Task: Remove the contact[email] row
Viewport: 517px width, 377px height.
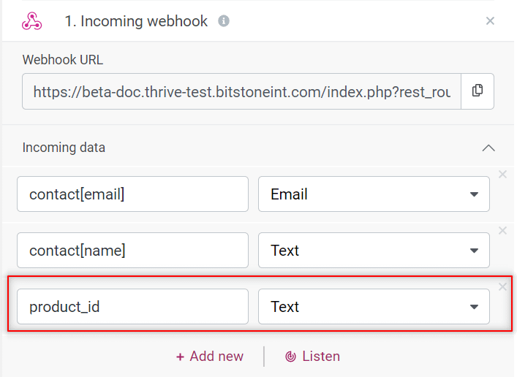Action: click(502, 175)
